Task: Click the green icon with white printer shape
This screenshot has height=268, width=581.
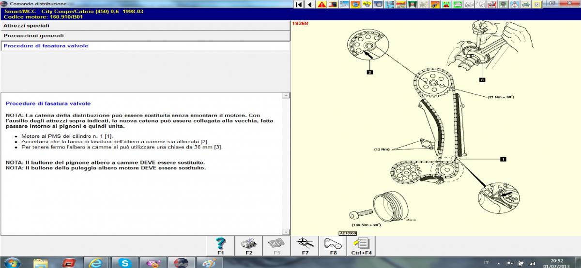Action: tap(457, 4)
